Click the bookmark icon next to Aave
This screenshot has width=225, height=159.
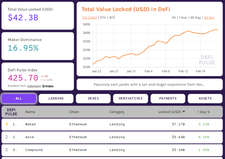[x=6, y=137]
